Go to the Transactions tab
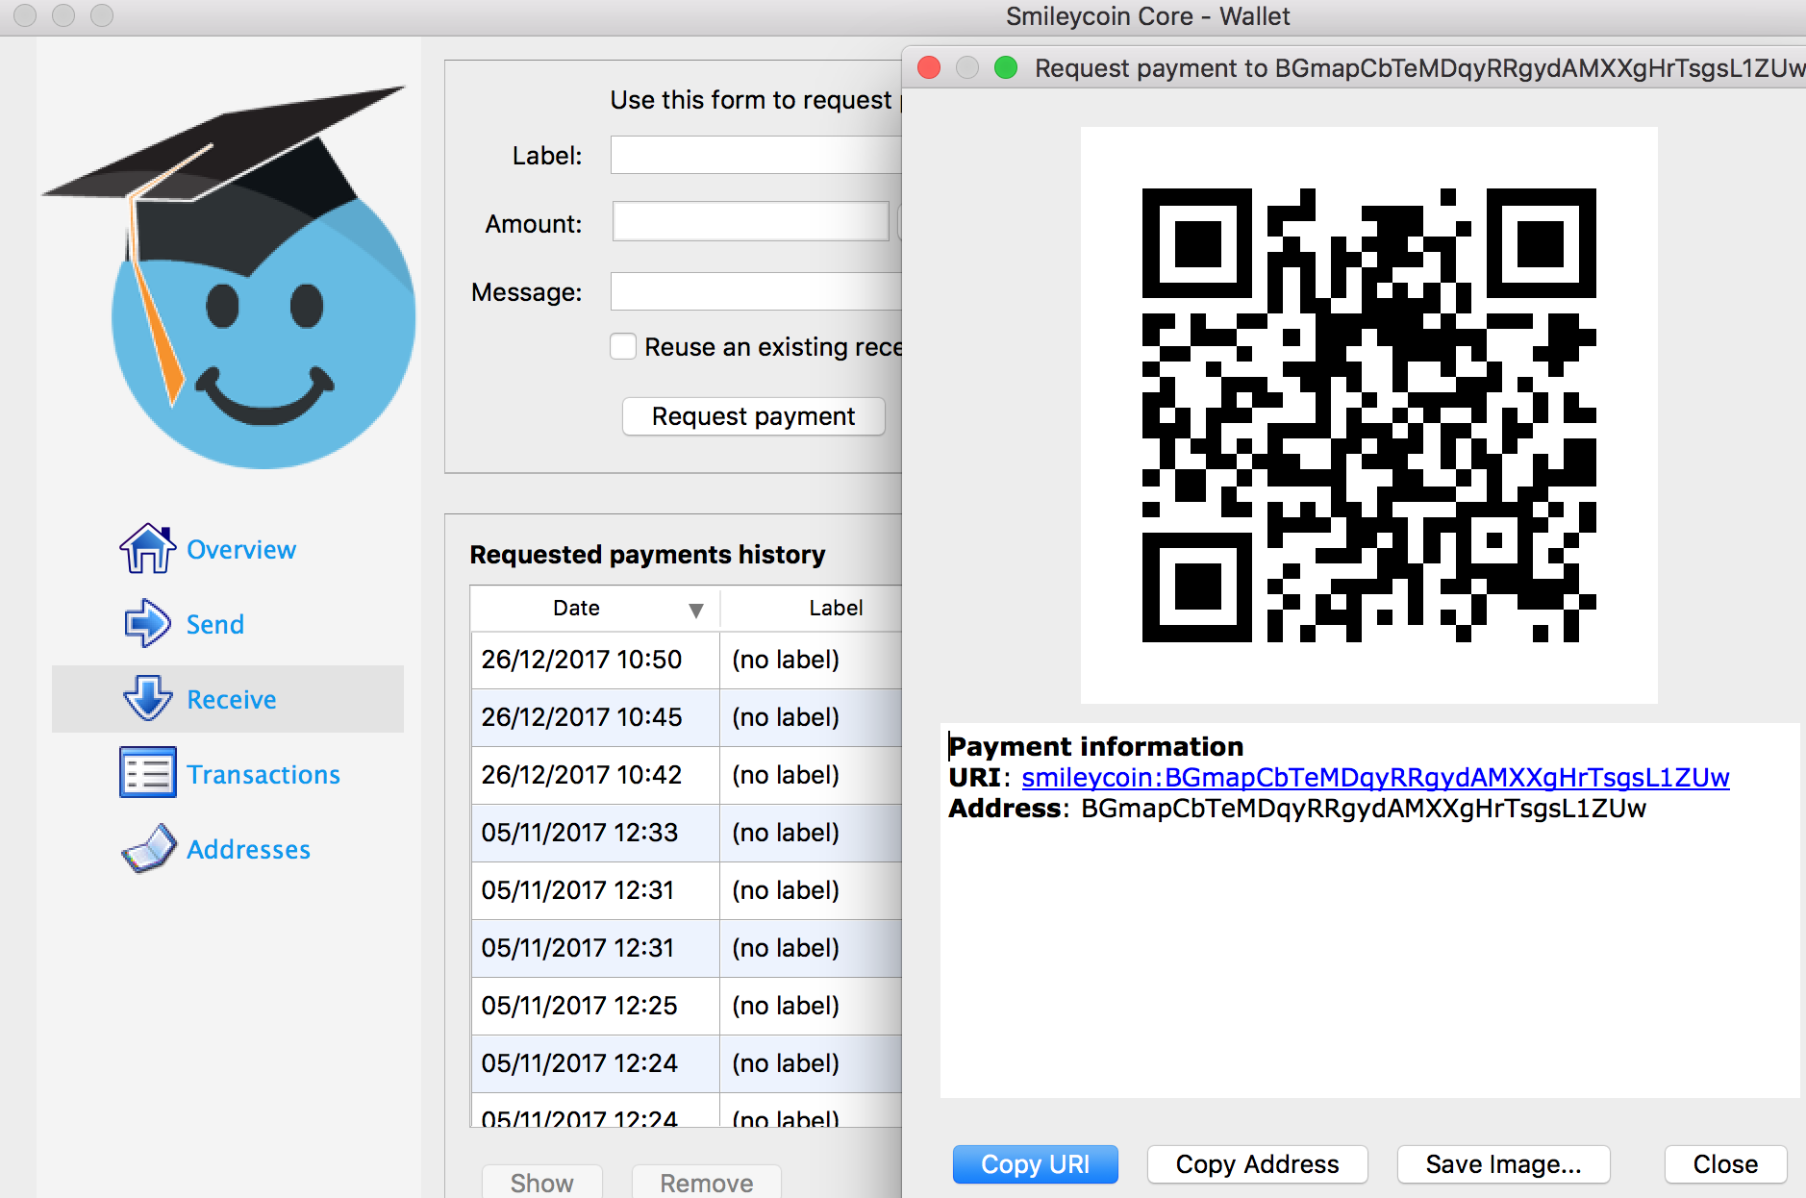 point(228,774)
